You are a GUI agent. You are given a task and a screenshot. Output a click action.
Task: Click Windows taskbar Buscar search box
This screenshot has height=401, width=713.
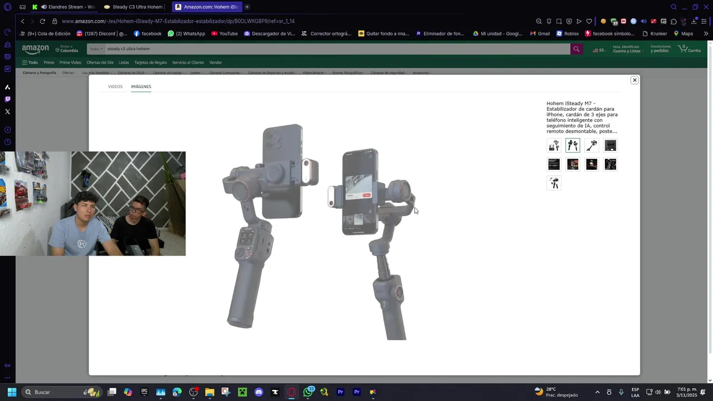coord(61,392)
